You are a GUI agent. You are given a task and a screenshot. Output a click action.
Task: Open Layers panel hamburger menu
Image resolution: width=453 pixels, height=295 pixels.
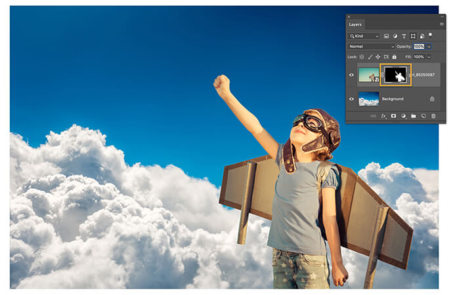tap(442, 24)
